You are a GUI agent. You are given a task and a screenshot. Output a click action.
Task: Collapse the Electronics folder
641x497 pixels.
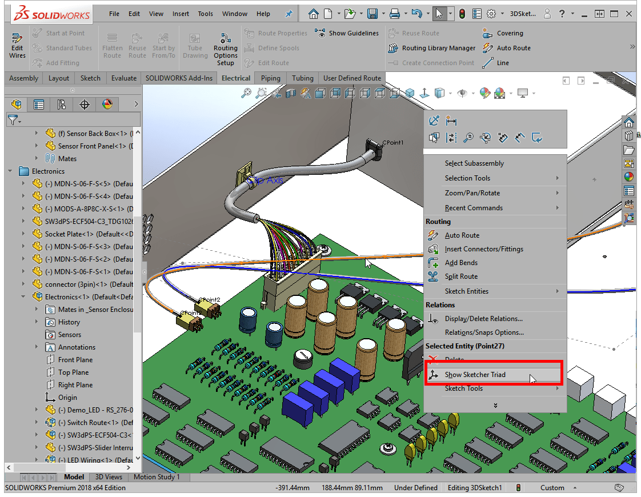[10, 171]
